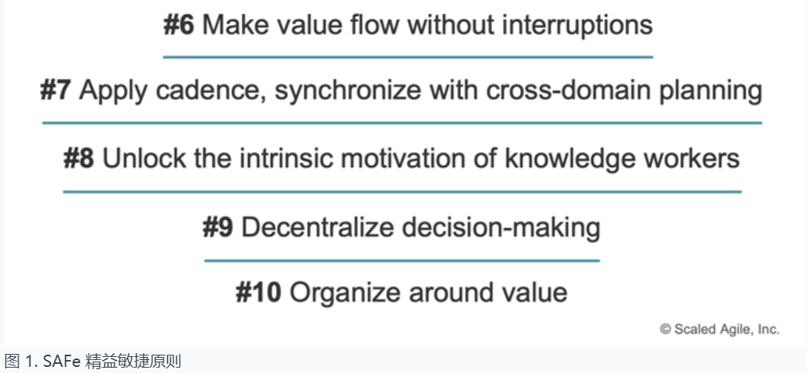This screenshot has width=807, height=373.
Task: Click the 'Make value flow without interruptions' text
Action: click(428, 24)
